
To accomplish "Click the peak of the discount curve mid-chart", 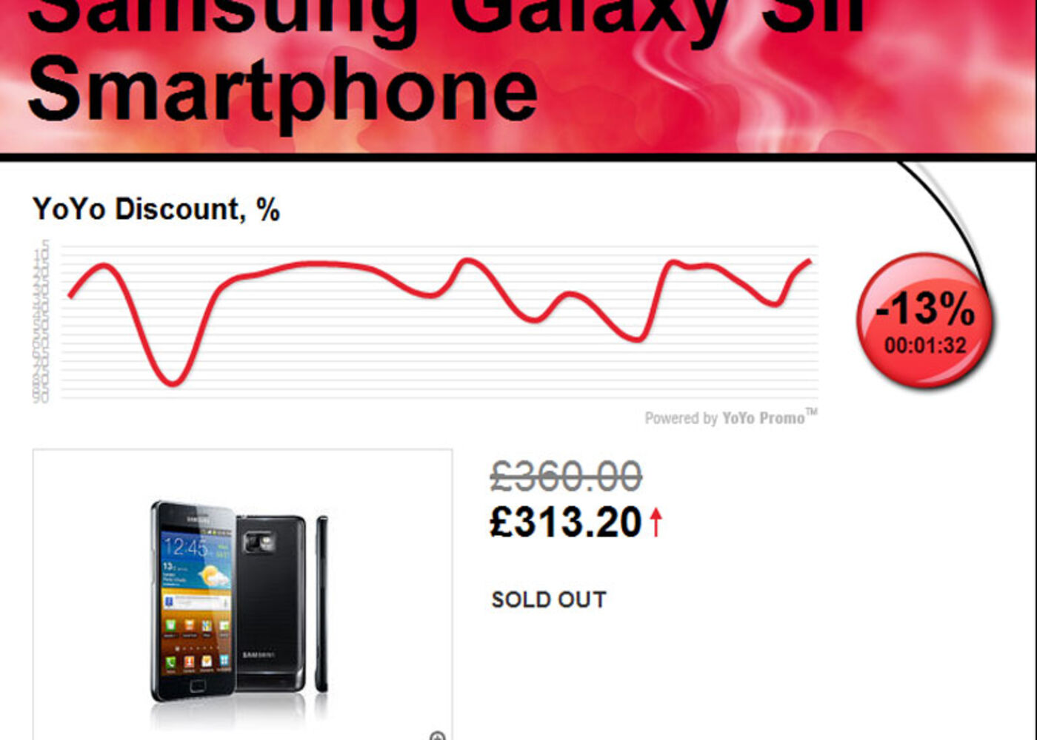I will pyautogui.click(x=466, y=260).
